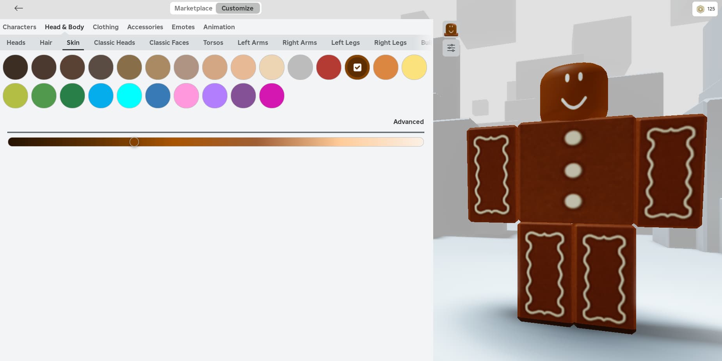Switch to the Emotes tab
The height and width of the screenshot is (361, 722).
pos(183,27)
